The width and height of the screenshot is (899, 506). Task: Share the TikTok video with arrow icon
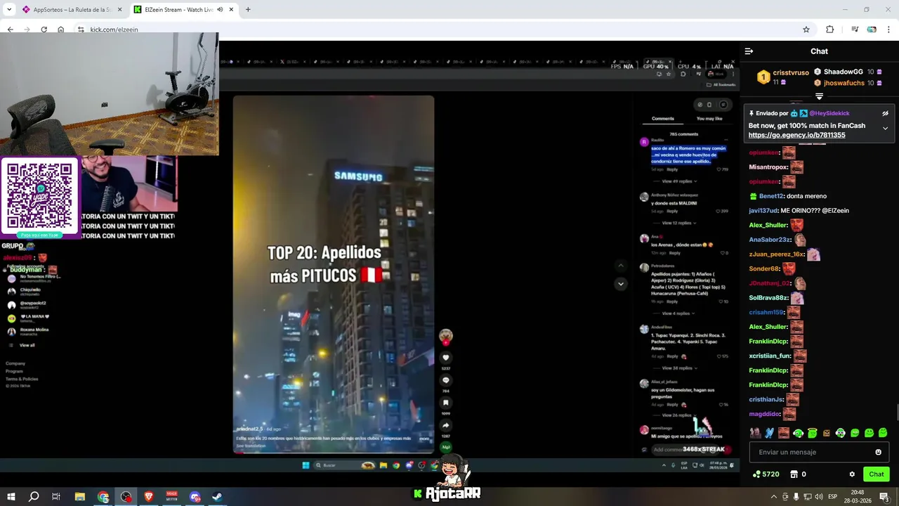click(445, 425)
